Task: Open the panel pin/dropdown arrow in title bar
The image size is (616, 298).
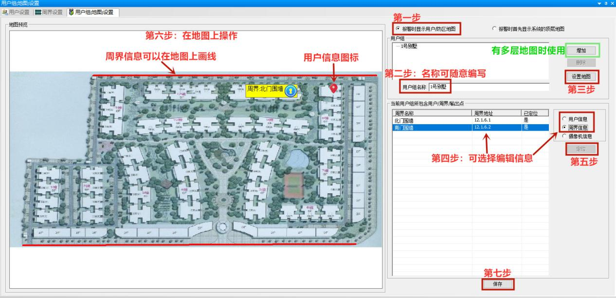Action: (x=600, y=3)
